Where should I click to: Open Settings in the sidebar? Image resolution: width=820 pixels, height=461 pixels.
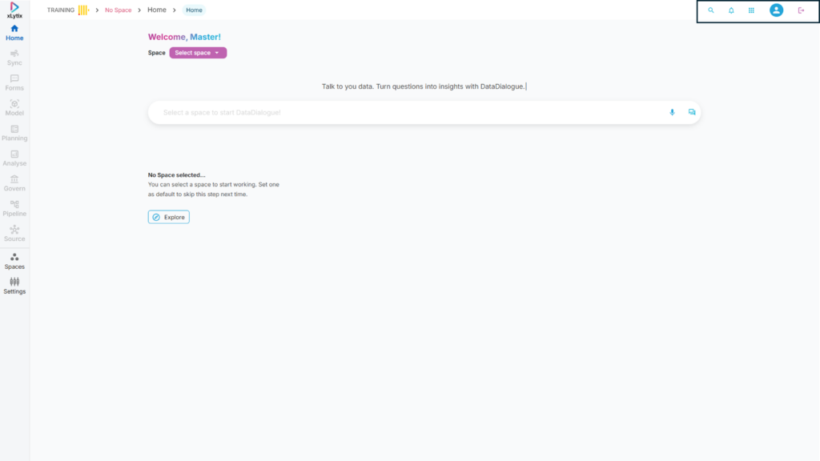pyautogui.click(x=14, y=286)
